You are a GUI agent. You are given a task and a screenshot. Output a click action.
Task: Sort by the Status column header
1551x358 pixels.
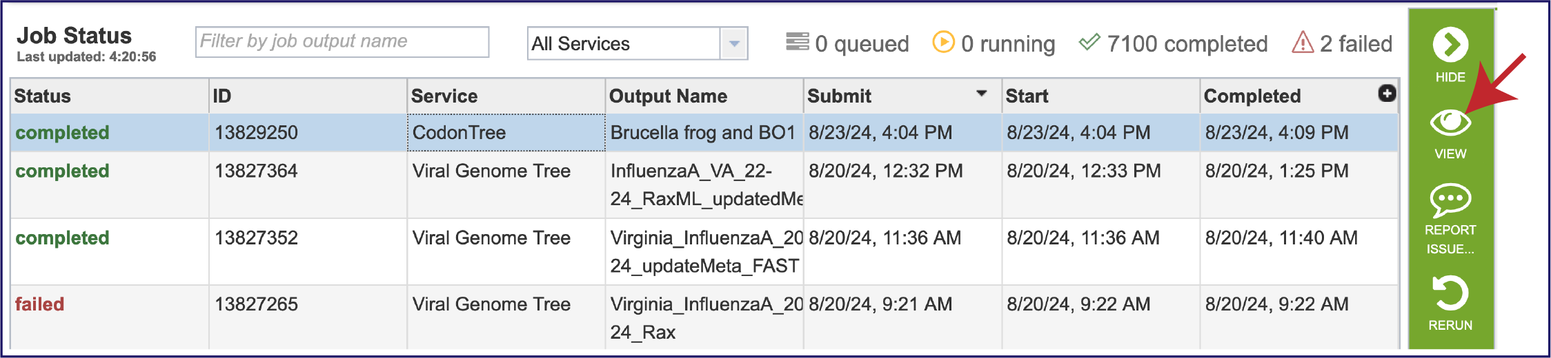tap(43, 96)
